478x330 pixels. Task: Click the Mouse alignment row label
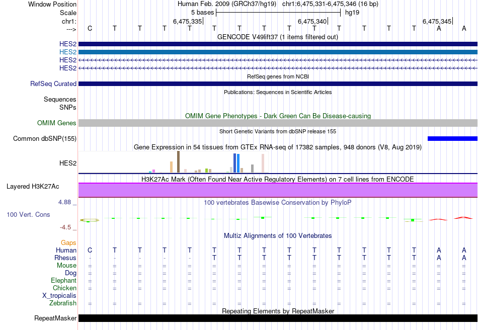point(66,266)
